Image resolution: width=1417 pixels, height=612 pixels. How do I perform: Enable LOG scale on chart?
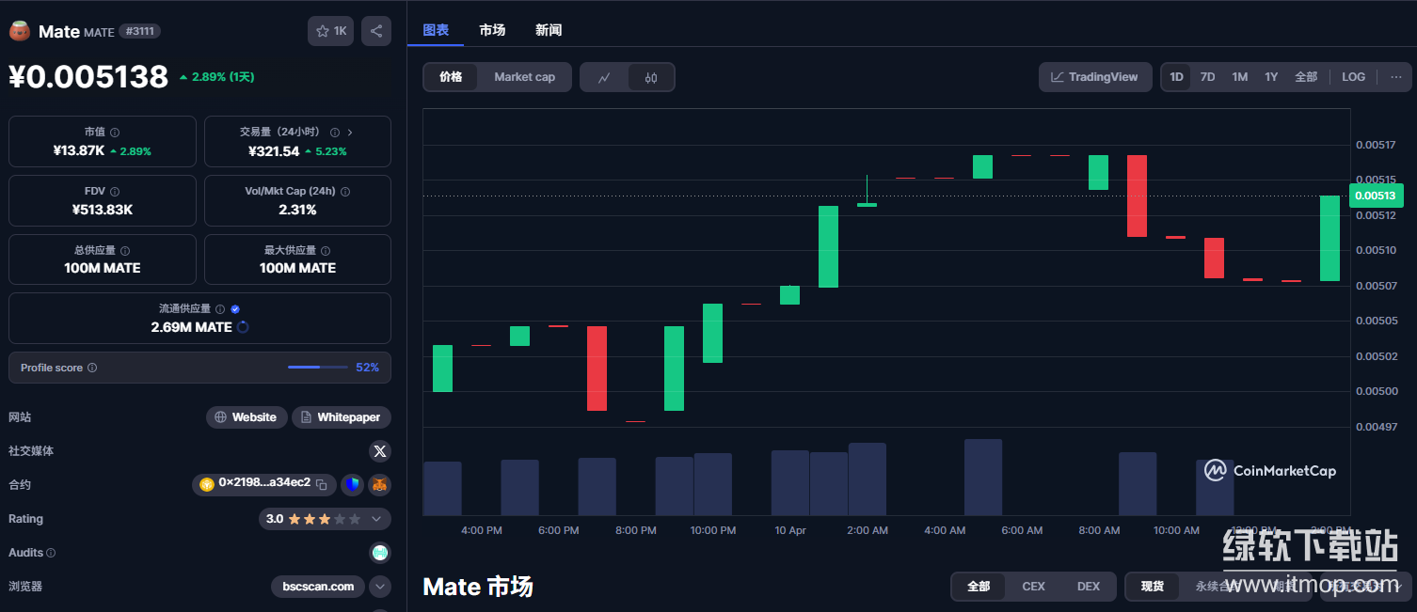click(1353, 77)
